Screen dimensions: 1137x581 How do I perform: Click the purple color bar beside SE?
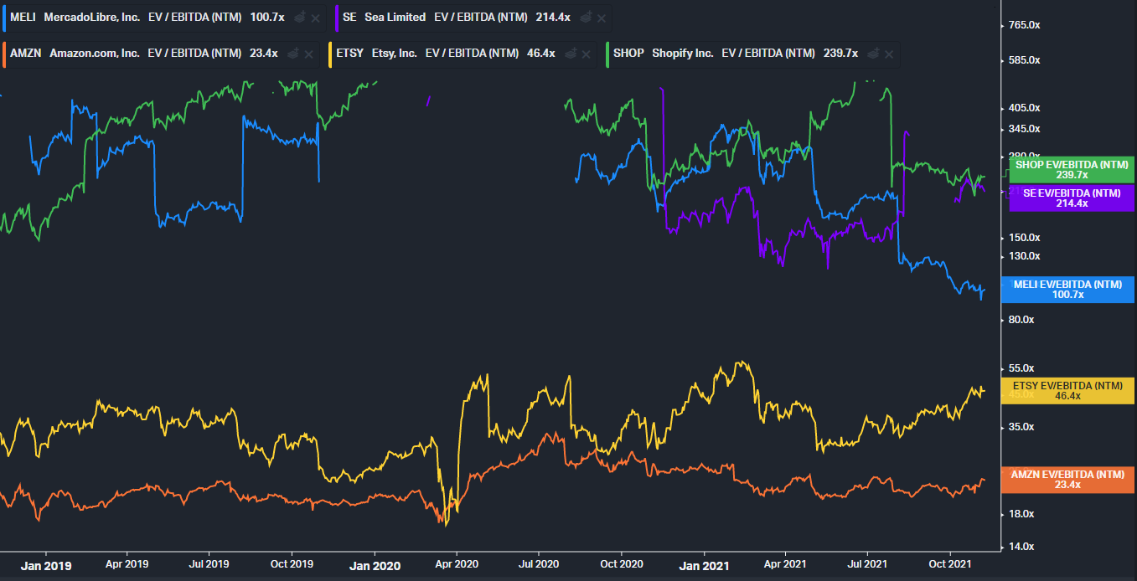point(336,18)
